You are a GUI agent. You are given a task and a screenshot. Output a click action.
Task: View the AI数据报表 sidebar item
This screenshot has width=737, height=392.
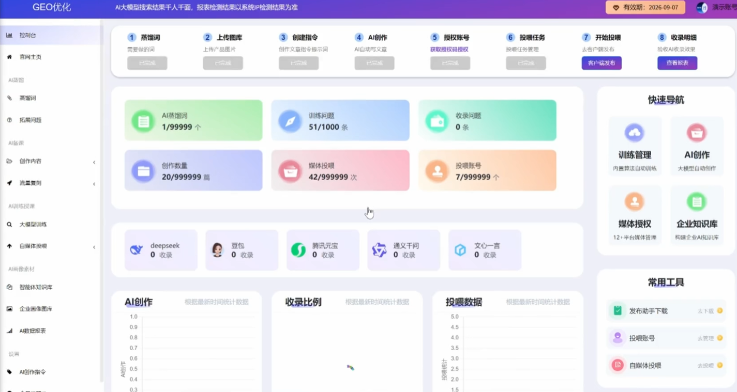(32, 330)
